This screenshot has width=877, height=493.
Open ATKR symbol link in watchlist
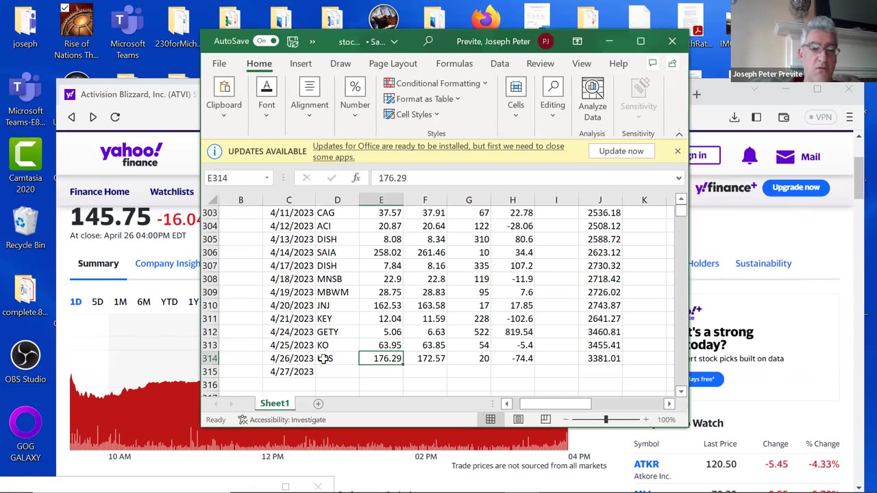646,464
